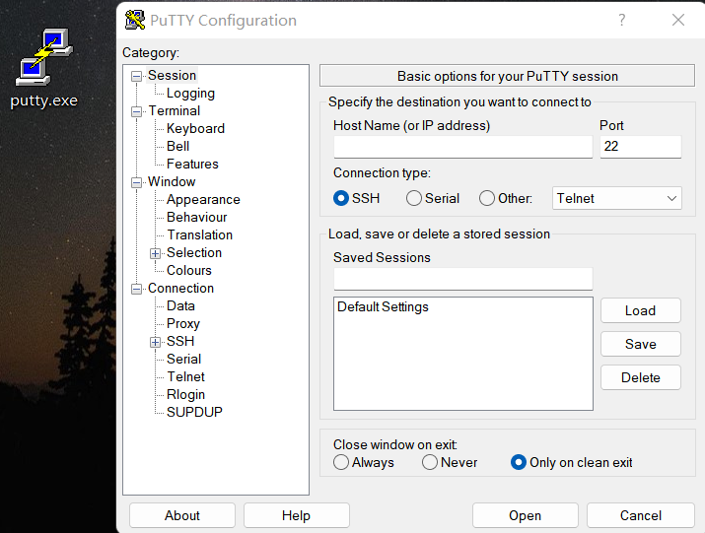This screenshot has height=533, width=705.
Task: Collapse the Terminal tree node
Action: click(136, 111)
